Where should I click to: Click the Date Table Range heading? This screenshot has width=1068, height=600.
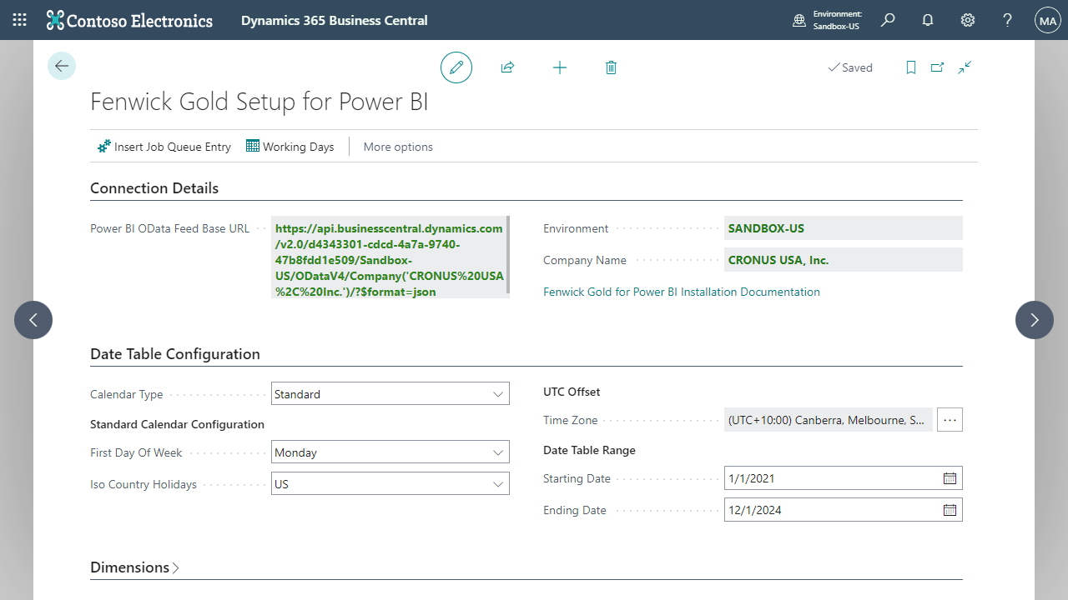pos(589,450)
